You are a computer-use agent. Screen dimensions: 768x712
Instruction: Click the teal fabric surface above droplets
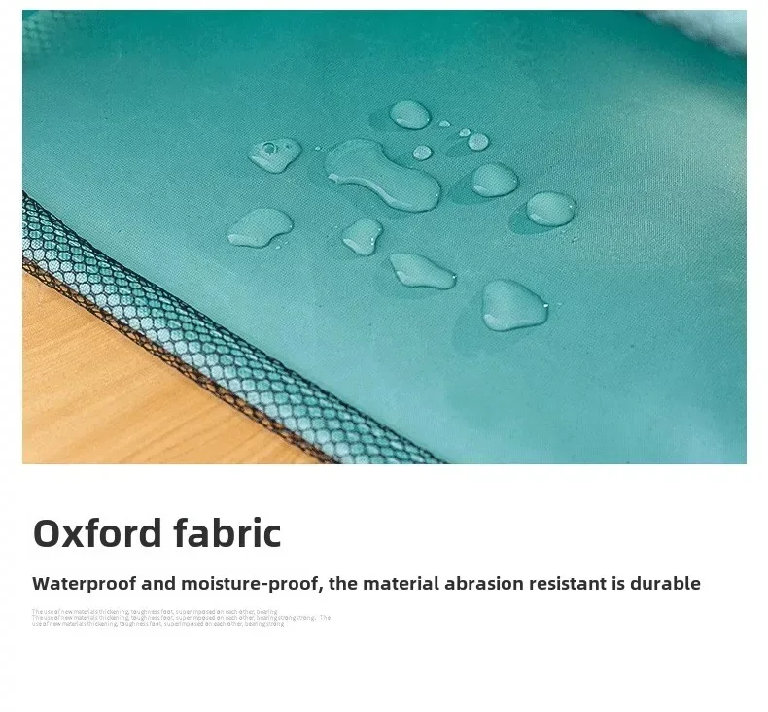click(x=343, y=63)
